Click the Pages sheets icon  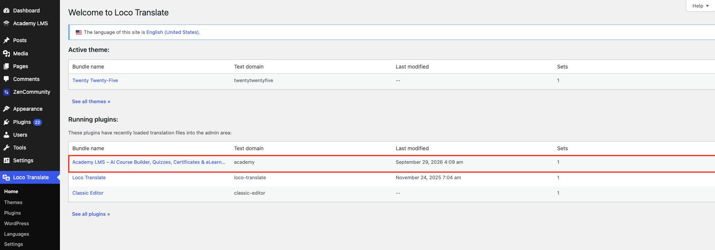(6, 66)
